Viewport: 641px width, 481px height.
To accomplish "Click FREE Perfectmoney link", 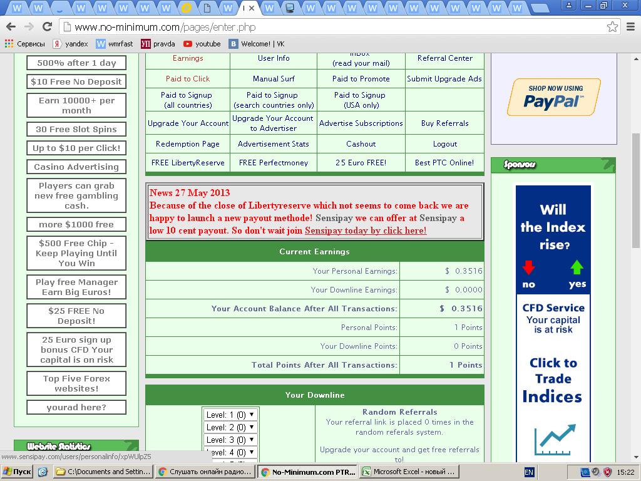I will click(274, 162).
